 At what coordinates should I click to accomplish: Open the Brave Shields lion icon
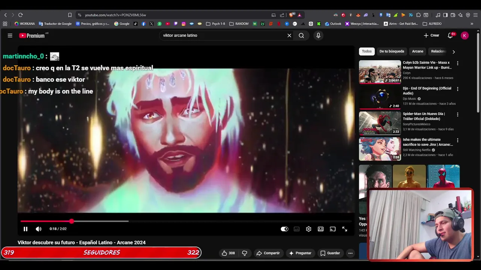[x=291, y=15]
